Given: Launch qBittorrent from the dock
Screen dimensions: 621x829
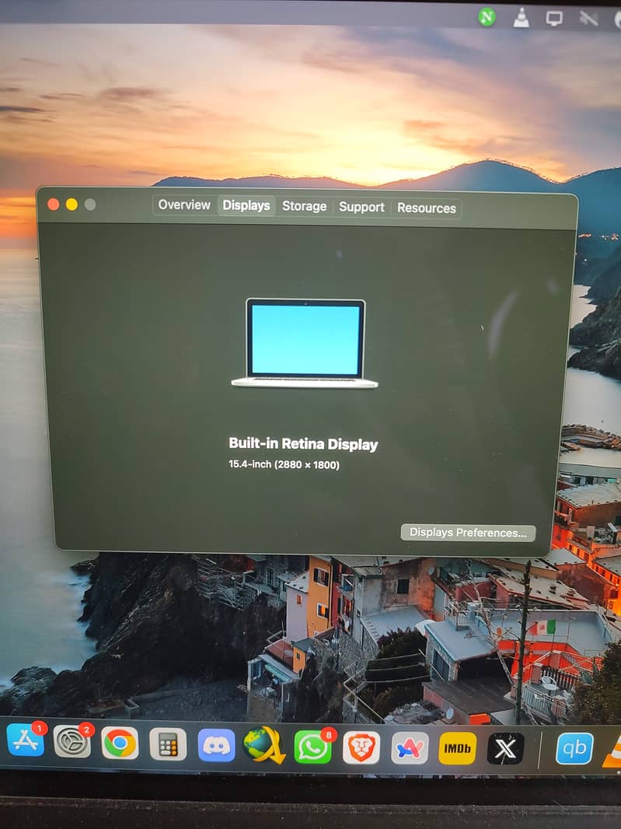Looking at the screenshot, I should click(574, 748).
